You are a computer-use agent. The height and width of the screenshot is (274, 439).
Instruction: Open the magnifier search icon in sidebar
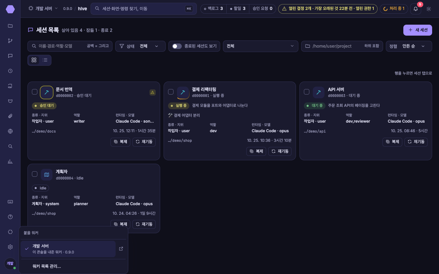(10, 146)
